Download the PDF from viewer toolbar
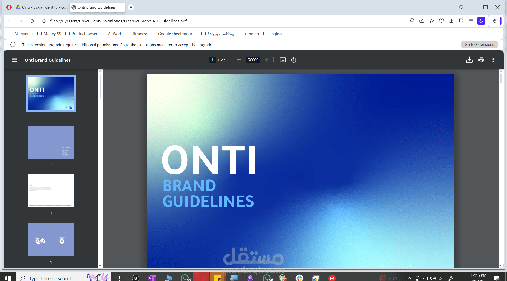 469,60
